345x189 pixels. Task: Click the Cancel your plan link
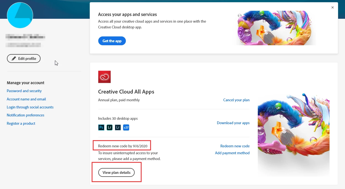point(236,100)
